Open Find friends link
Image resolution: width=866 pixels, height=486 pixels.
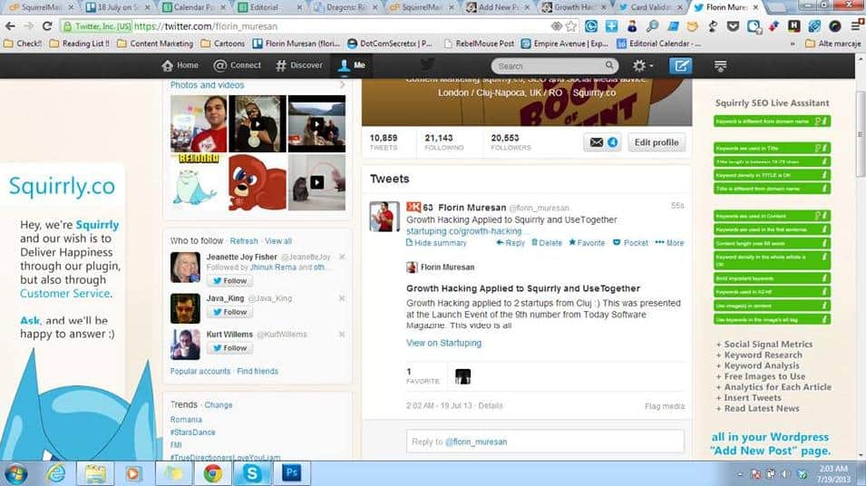pos(258,371)
